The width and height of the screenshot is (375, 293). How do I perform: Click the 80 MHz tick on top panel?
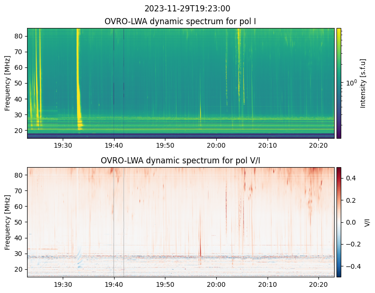(x=19, y=36)
